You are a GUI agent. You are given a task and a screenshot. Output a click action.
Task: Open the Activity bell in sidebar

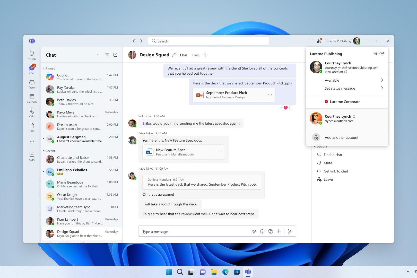[32, 55]
